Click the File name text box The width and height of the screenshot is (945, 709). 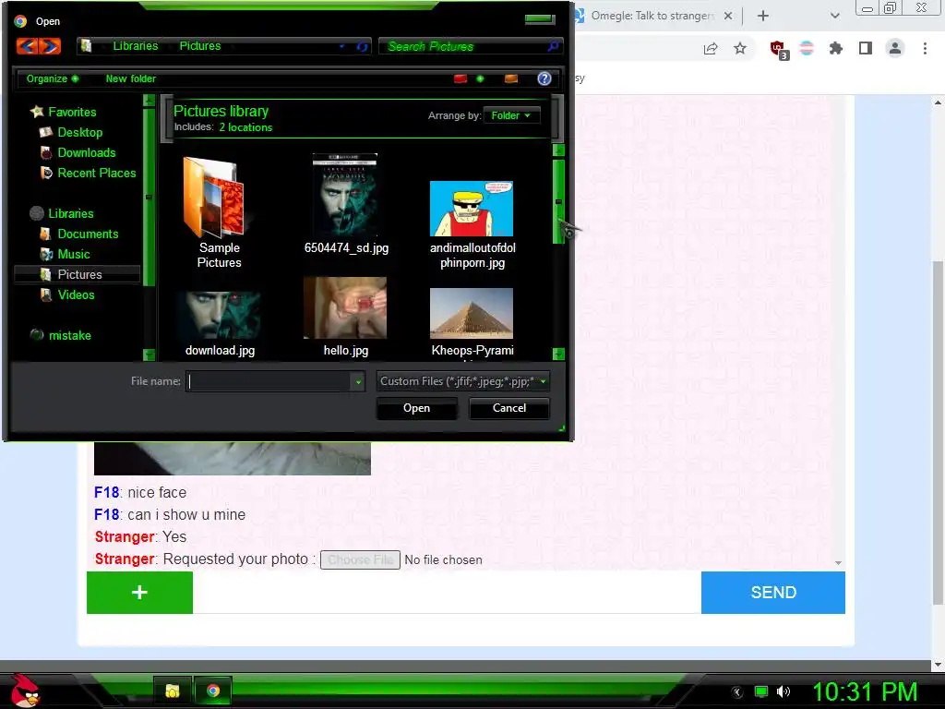pos(269,381)
